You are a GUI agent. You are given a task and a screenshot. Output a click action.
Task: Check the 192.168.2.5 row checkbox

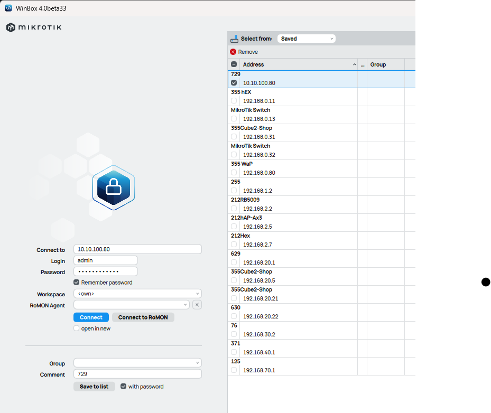coord(234,227)
